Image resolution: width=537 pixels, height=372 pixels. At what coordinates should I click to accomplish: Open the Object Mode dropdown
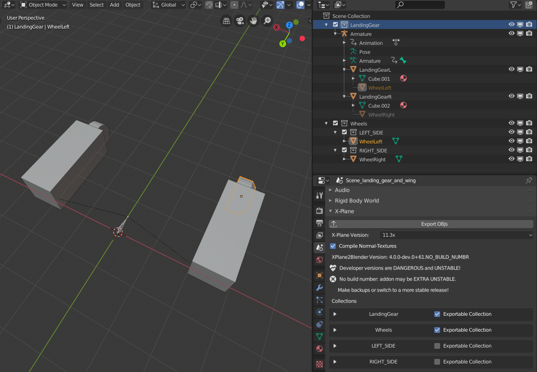coord(43,5)
